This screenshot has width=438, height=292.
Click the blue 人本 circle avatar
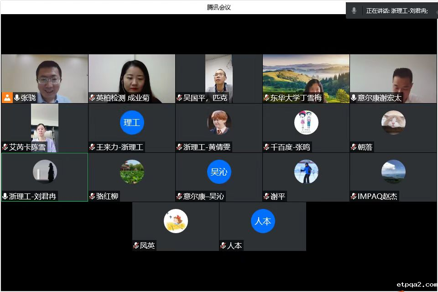(x=263, y=220)
